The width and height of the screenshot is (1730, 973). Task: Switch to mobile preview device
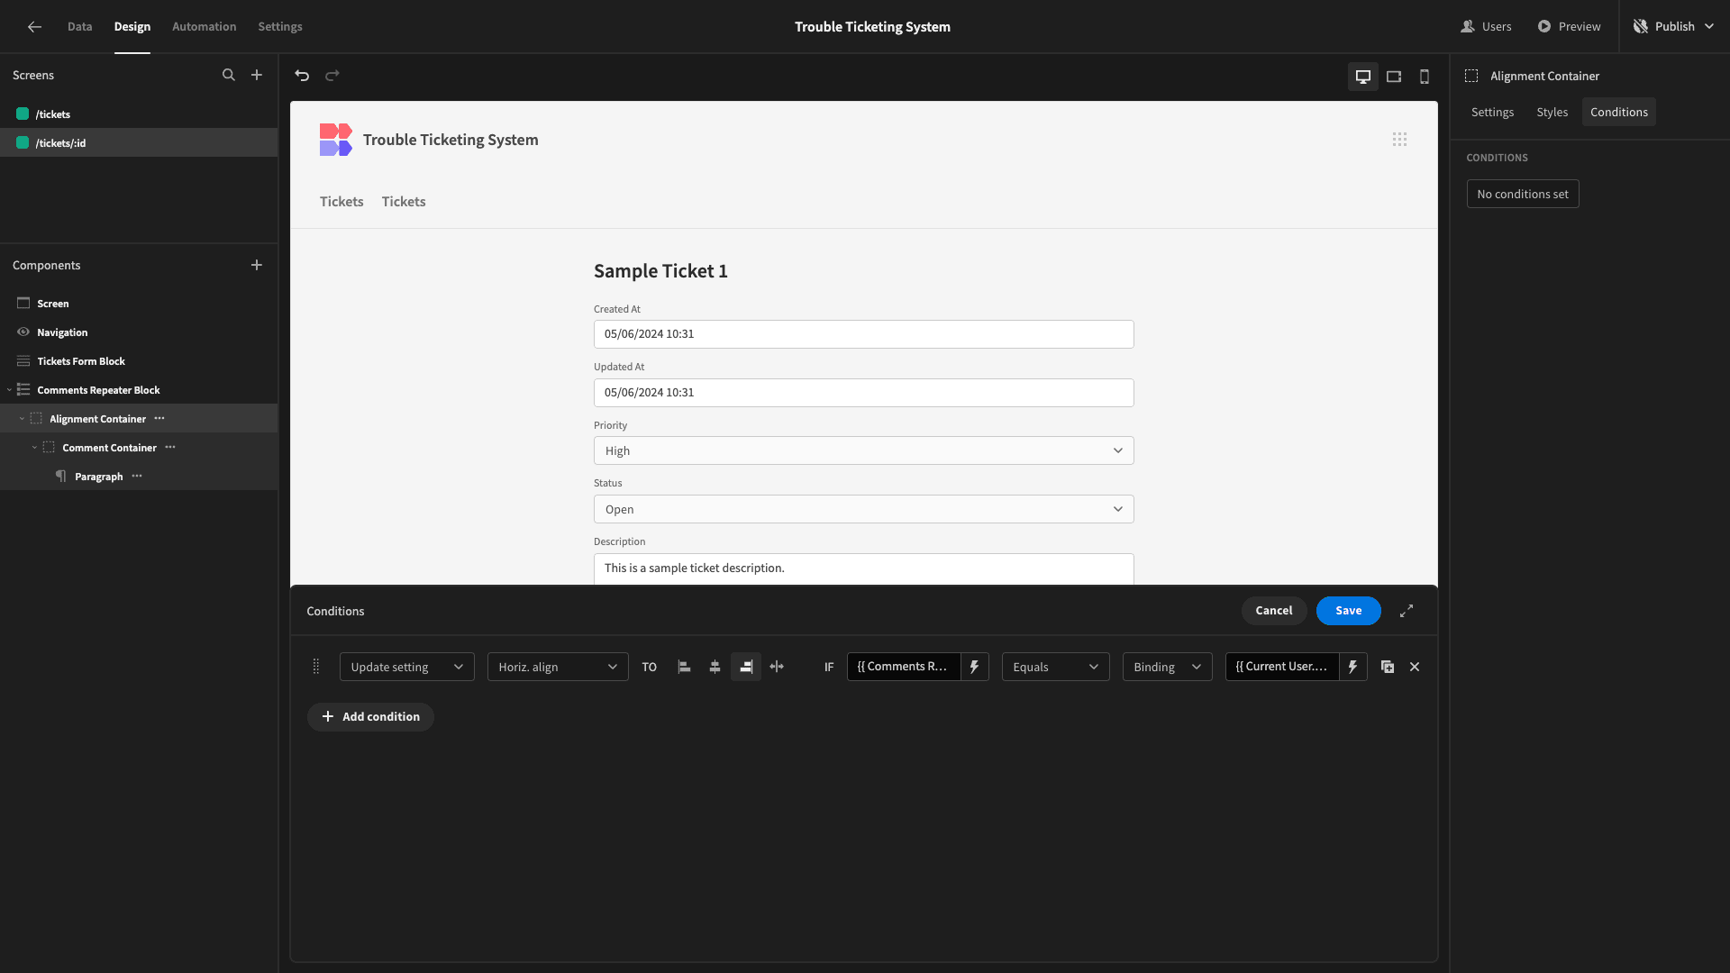(x=1425, y=77)
